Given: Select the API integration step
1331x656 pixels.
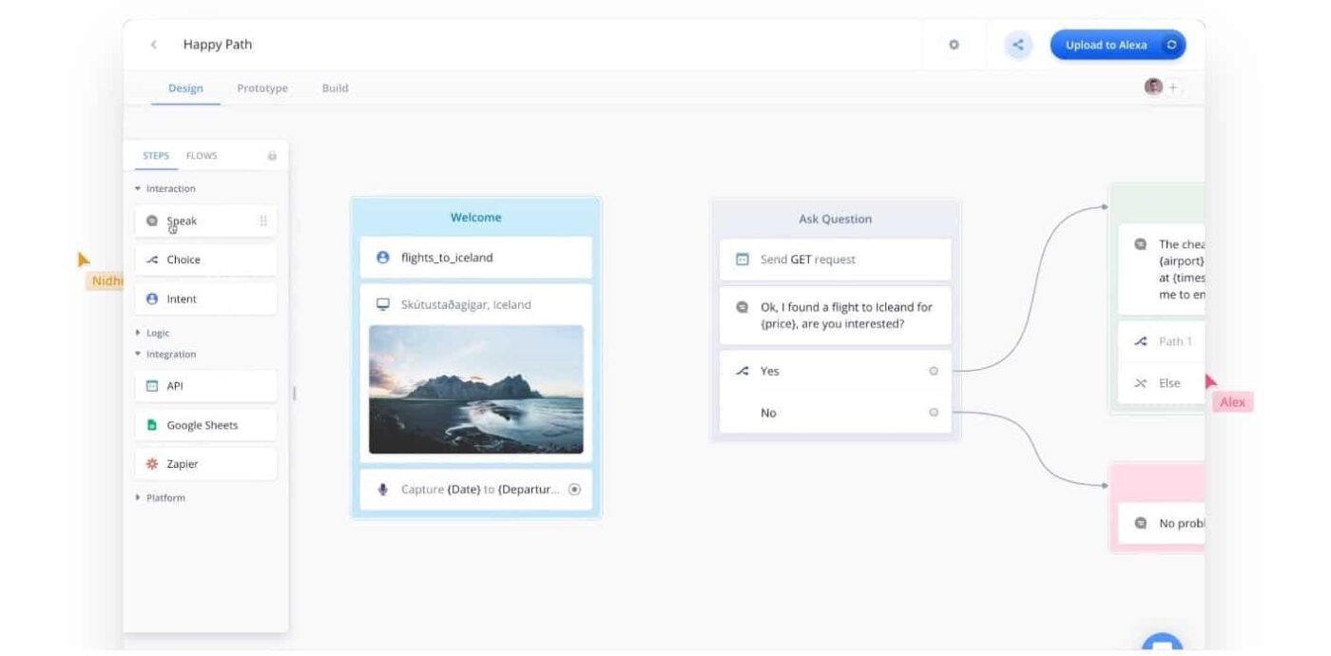Looking at the screenshot, I should coord(205,386).
